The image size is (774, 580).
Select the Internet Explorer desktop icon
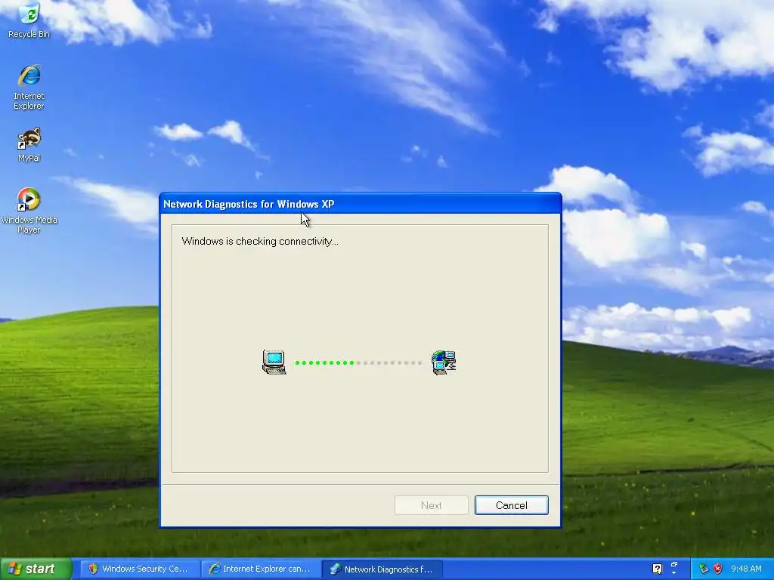pyautogui.click(x=29, y=87)
